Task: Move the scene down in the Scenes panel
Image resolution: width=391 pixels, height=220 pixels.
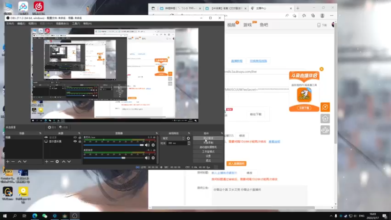Action: [25, 162]
